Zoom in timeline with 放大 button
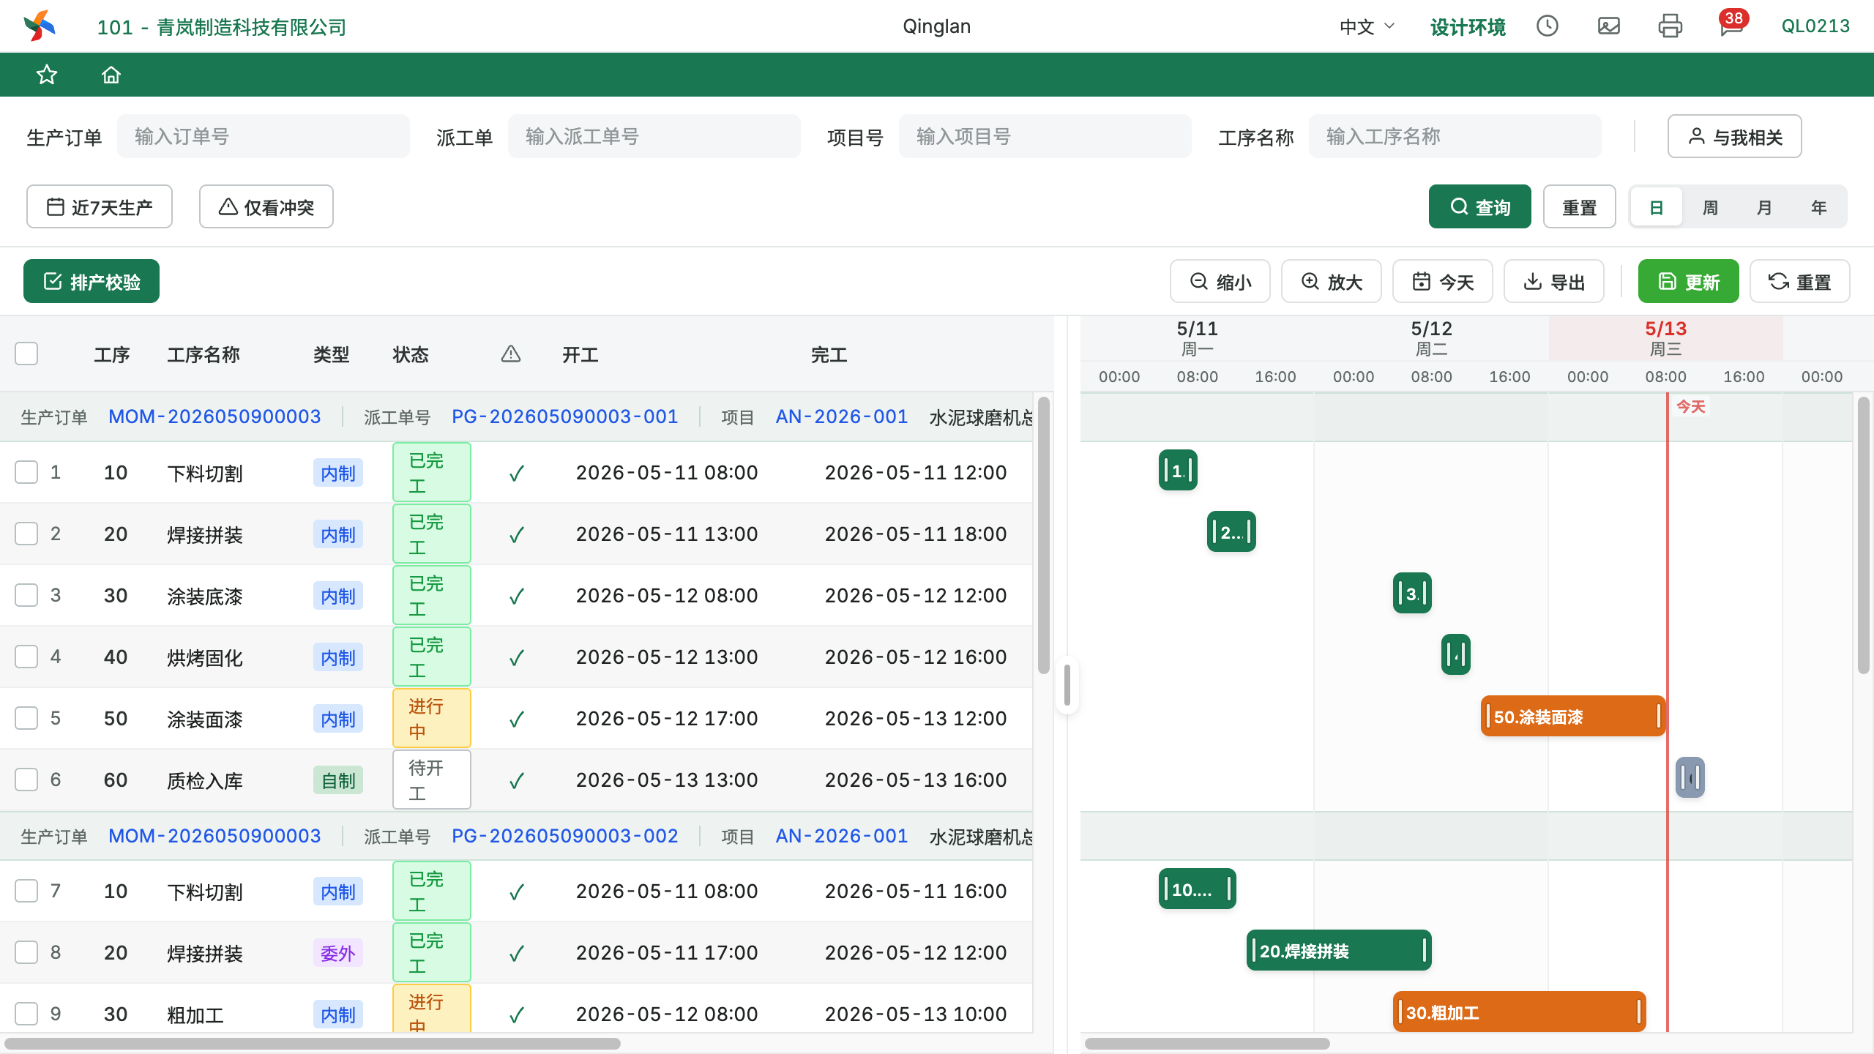This screenshot has height=1054, width=1874. [1332, 281]
